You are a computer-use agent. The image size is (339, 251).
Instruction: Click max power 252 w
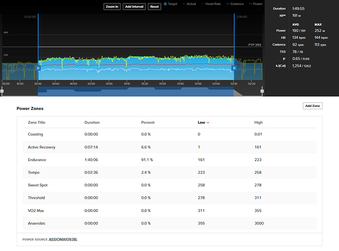[x=320, y=31]
